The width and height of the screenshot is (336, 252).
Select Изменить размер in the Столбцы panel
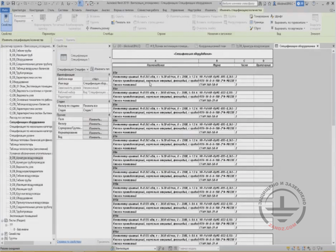click(x=98, y=28)
